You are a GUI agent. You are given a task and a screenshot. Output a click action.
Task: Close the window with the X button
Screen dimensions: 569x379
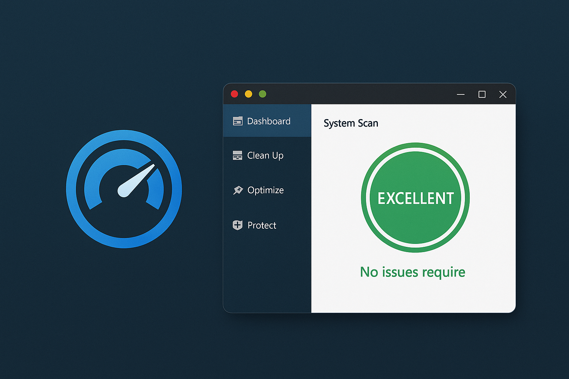click(x=503, y=94)
